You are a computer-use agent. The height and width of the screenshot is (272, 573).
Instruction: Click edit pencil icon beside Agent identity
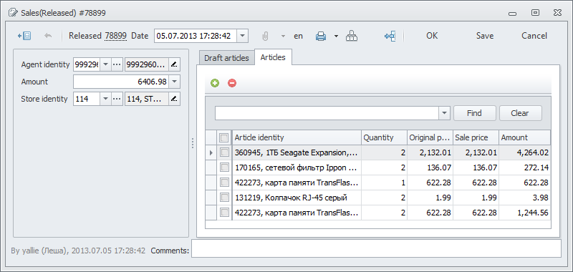[174, 64]
